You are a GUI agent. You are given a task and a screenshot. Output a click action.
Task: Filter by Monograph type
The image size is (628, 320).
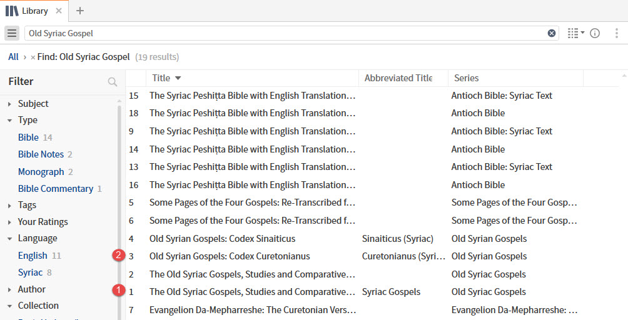(x=41, y=172)
